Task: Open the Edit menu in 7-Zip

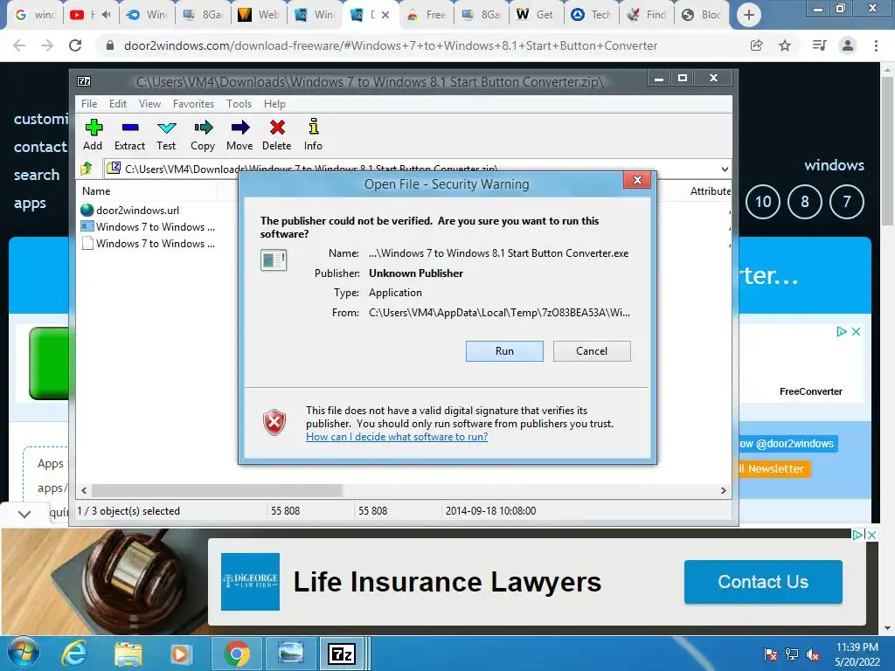Action: pyautogui.click(x=118, y=104)
